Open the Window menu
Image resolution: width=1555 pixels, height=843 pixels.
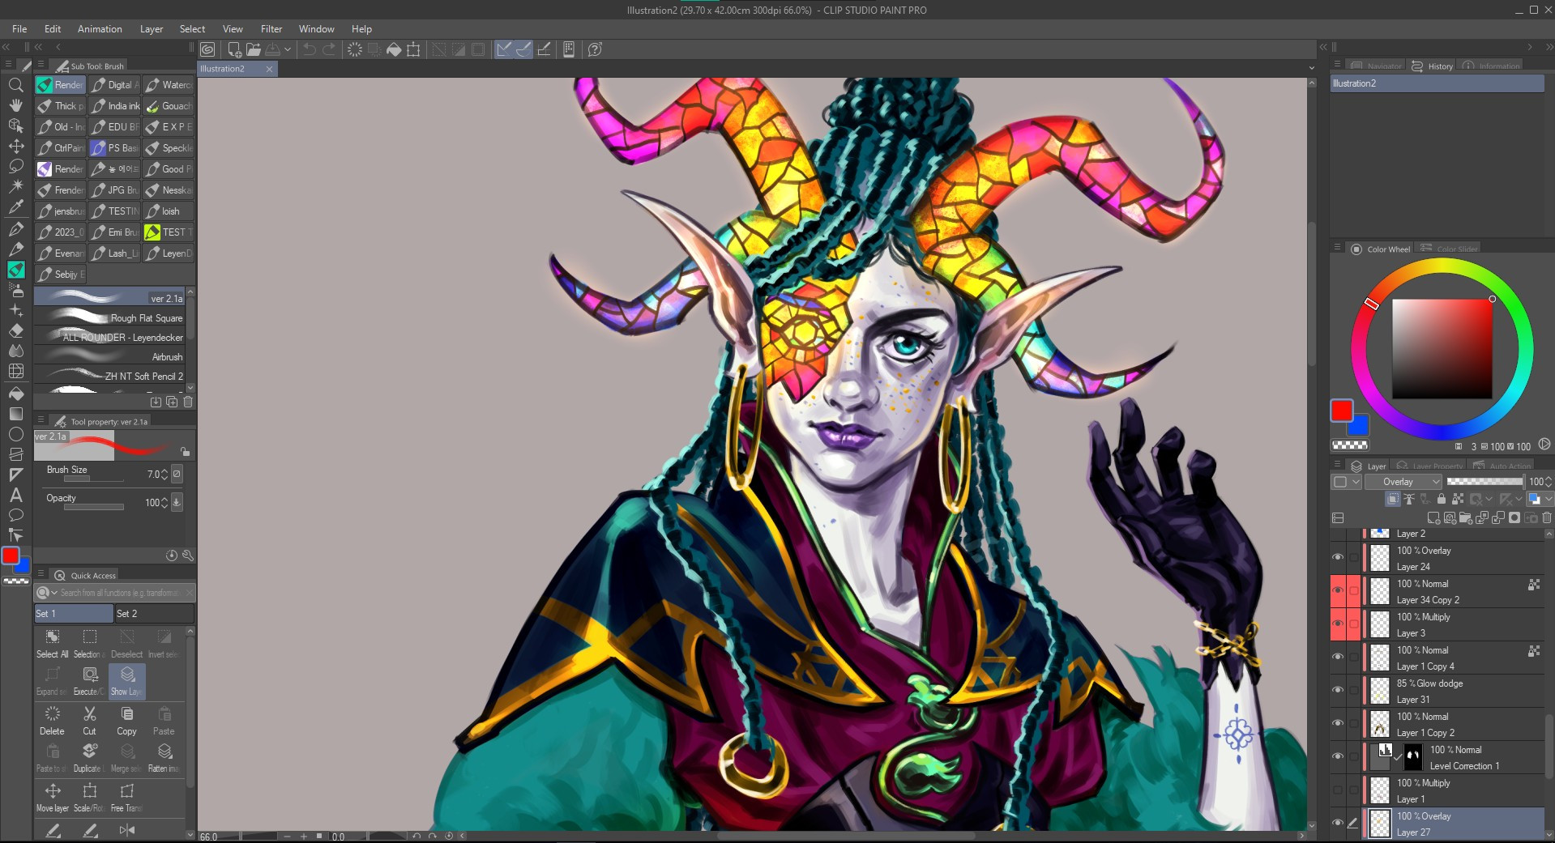point(316,29)
